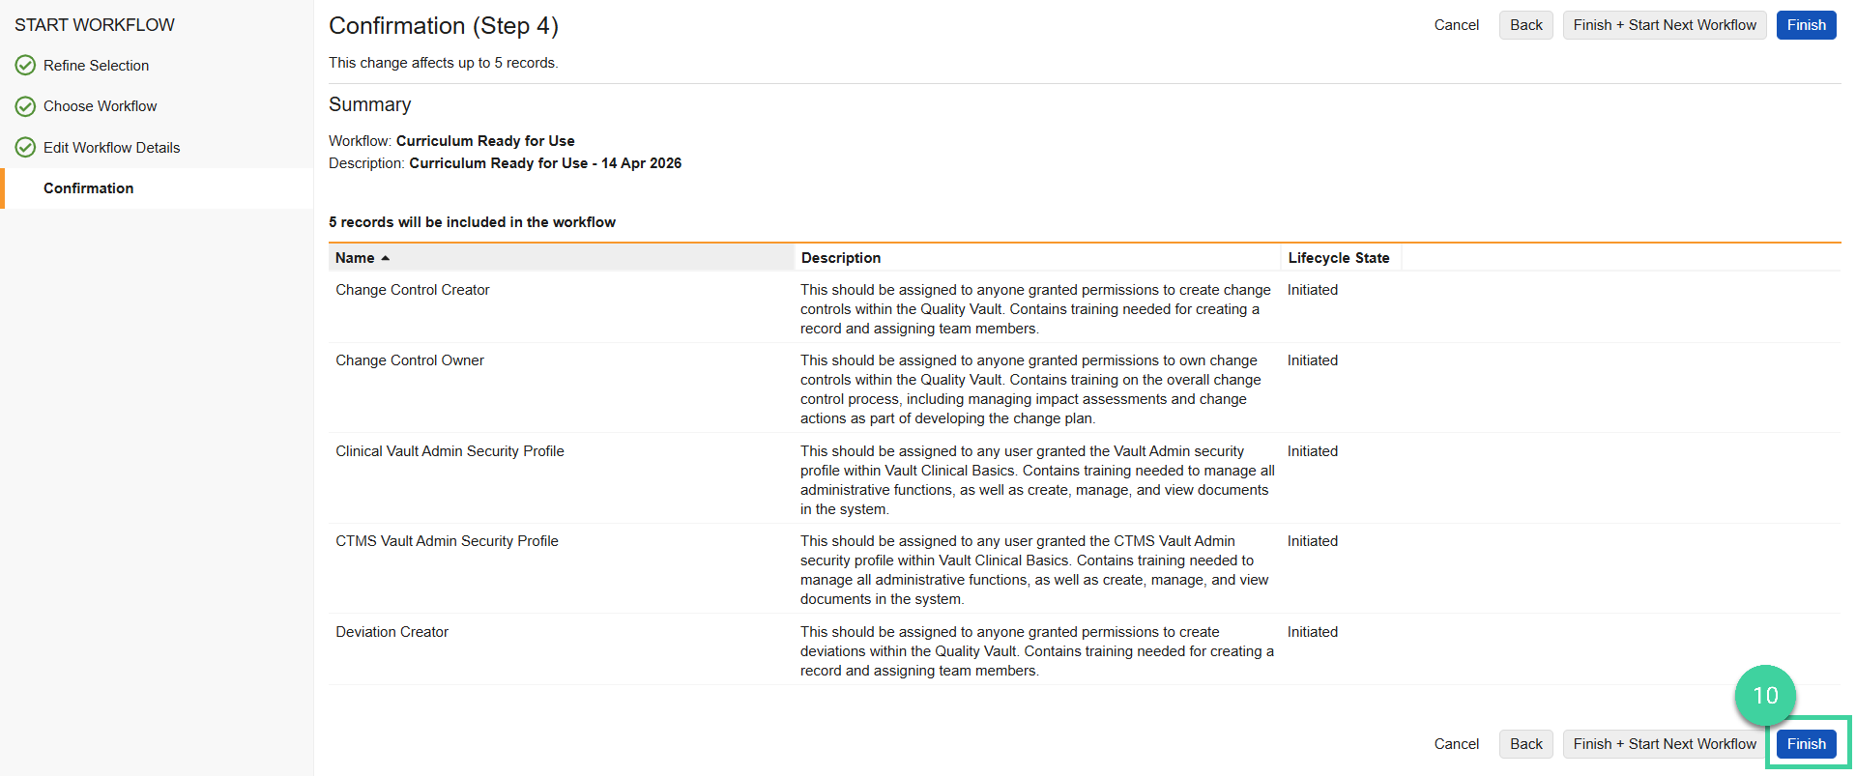Sort by the Description column header
This screenshot has width=1856, height=776.
tap(840, 258)
